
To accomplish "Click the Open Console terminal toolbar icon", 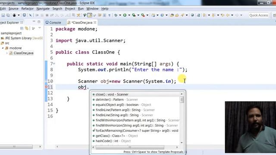I will point(24,15).
